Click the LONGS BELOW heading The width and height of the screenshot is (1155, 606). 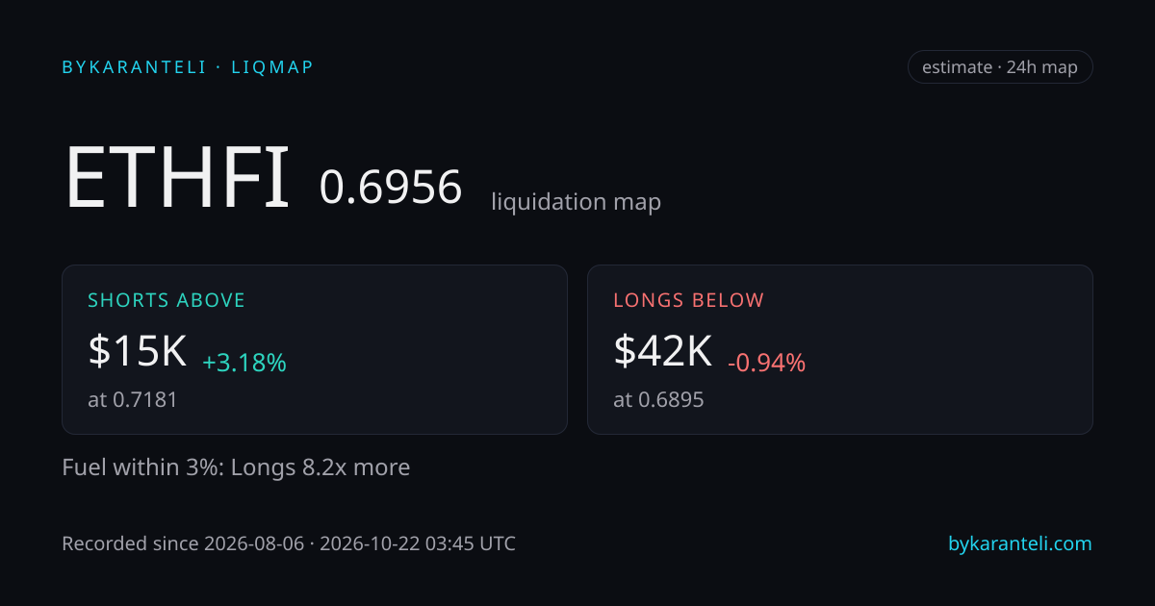(x=689, y=300)
